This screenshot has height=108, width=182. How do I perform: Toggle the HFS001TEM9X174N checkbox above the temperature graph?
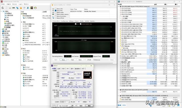pos(80,24)
